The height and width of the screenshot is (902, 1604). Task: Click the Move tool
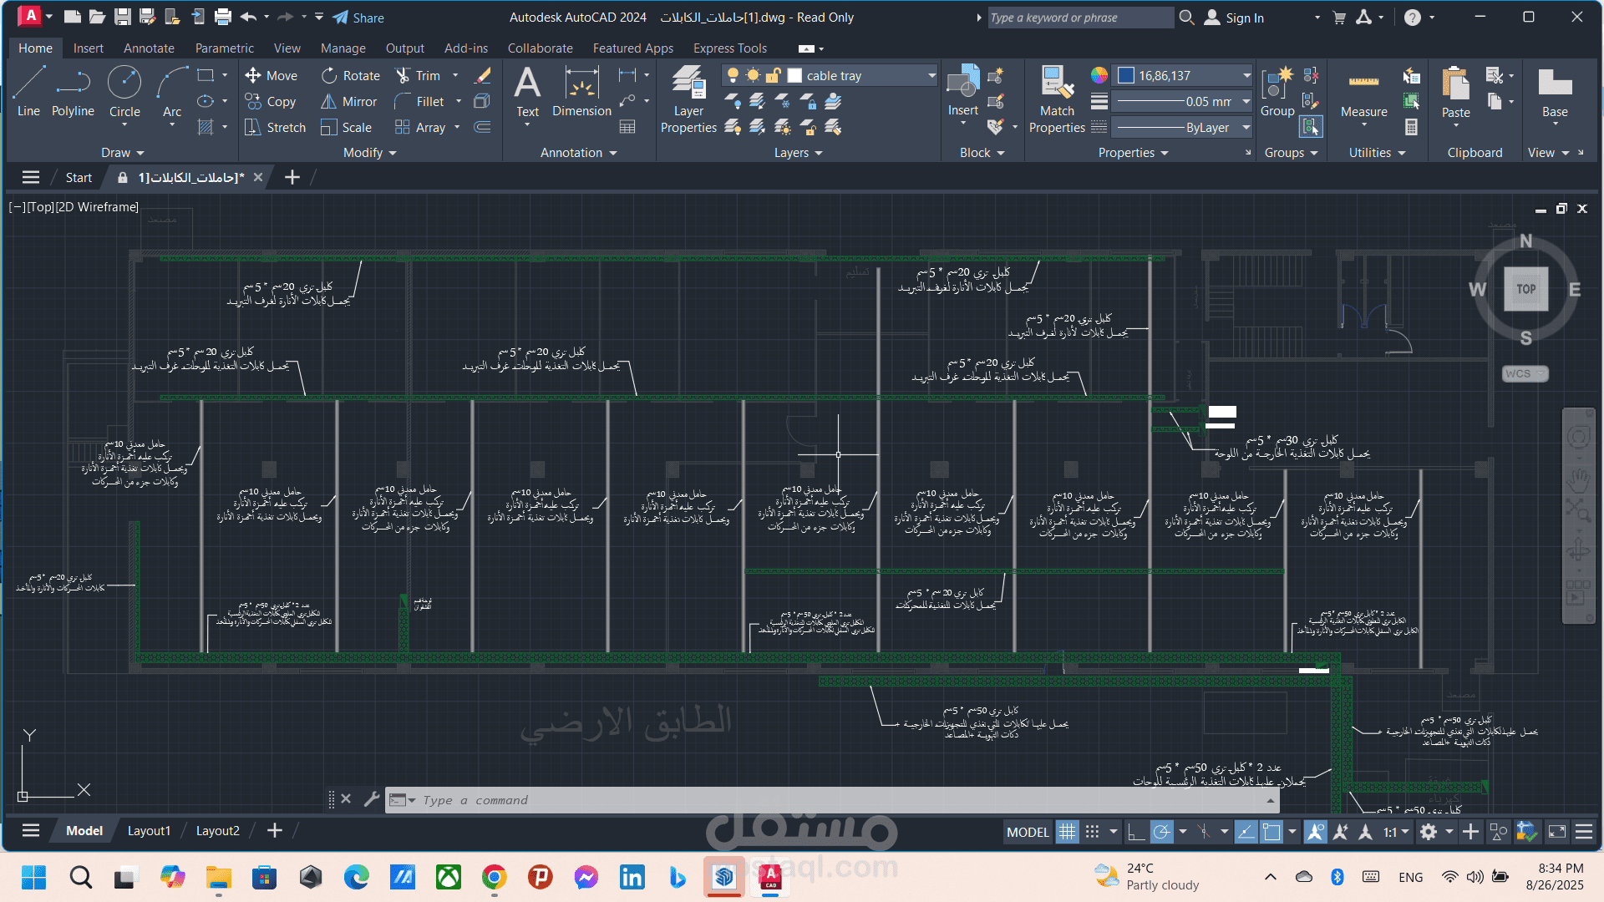pyautogui.click(x=272, y=75)
